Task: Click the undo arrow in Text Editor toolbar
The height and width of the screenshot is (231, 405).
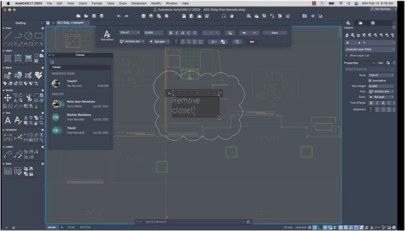Action: pyautogui.click(x=244, y=33)
